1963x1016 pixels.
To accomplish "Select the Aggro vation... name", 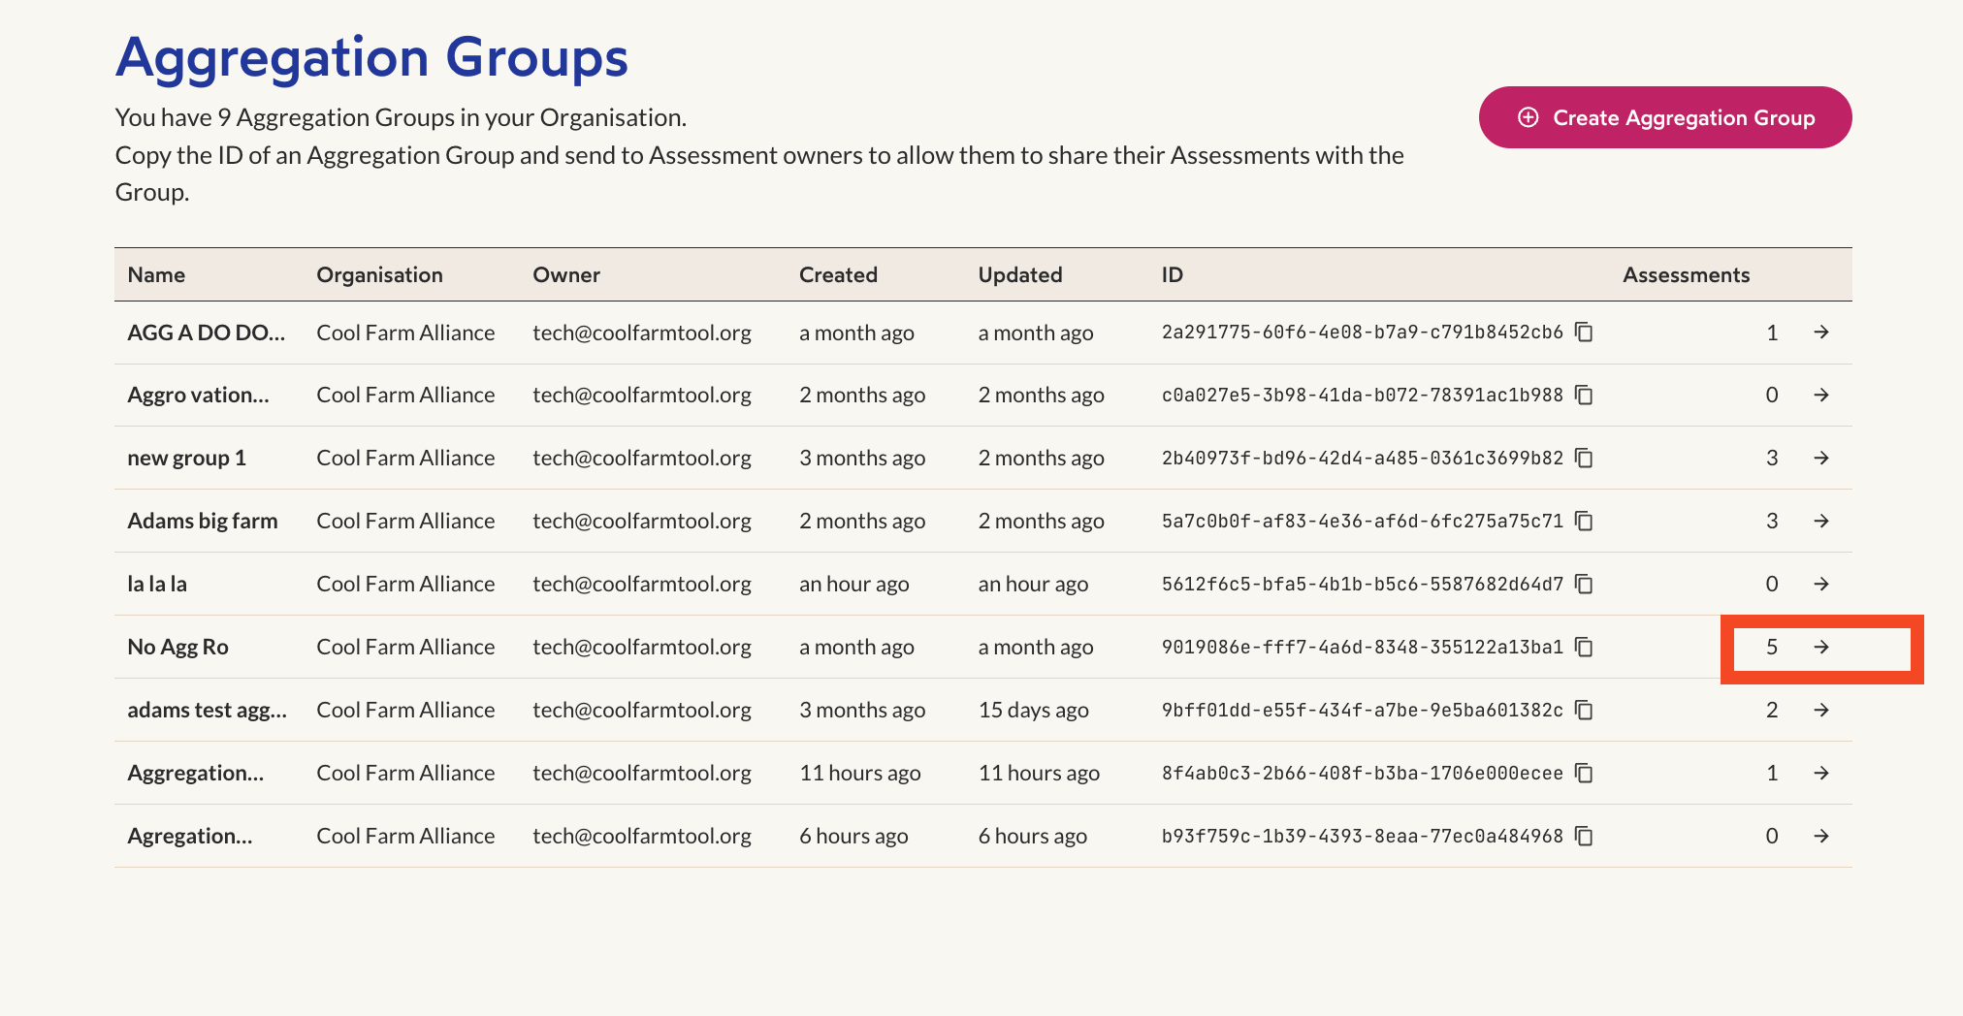I will pyautogui.click(x=199, y=396).
